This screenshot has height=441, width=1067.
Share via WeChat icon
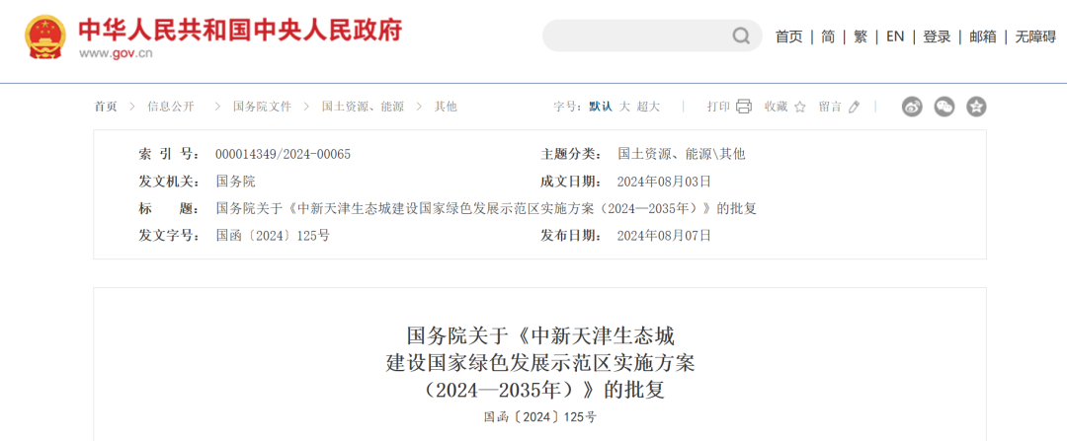pyautogui.click(x=944, y=107)
